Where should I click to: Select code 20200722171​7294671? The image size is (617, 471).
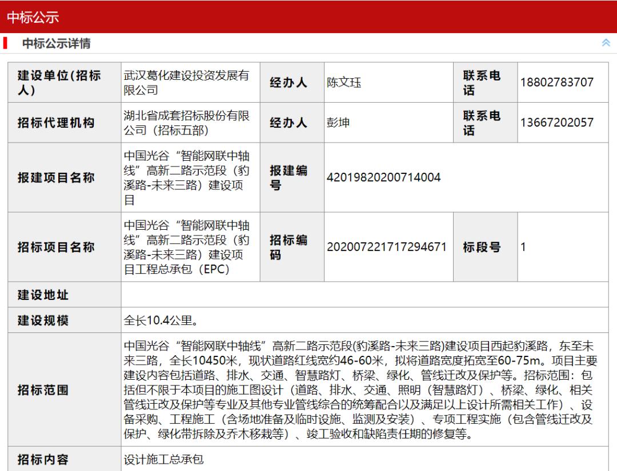click(x=386, y=247)
